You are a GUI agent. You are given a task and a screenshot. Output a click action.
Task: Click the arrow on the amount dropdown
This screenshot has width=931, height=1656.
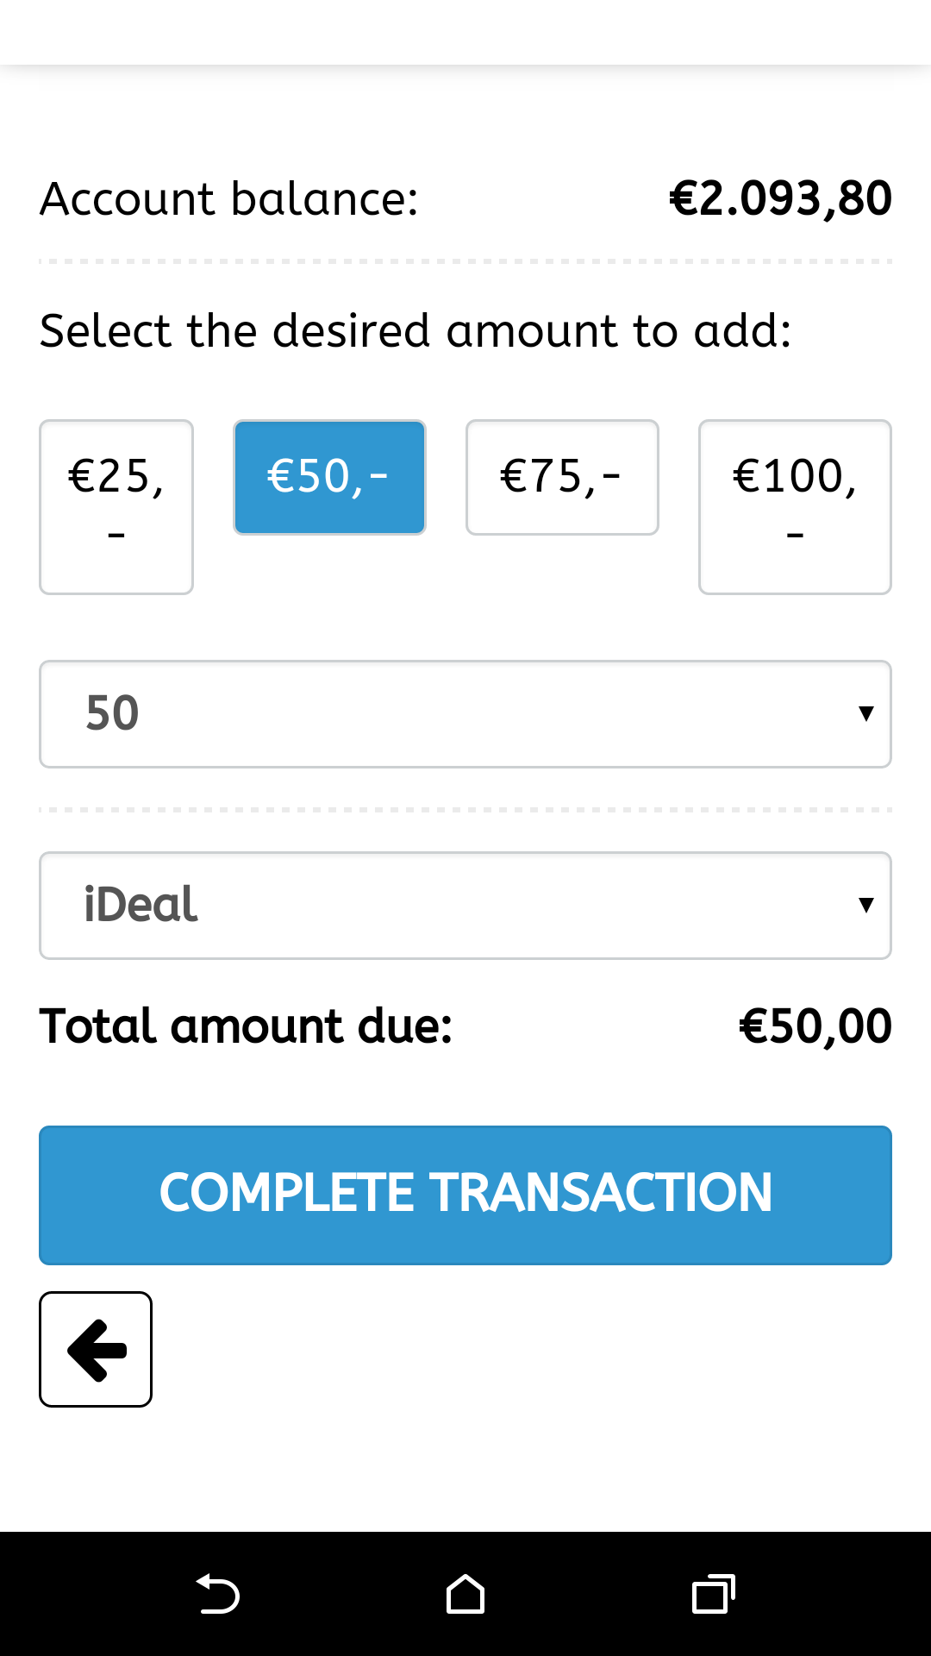(865, 713)
